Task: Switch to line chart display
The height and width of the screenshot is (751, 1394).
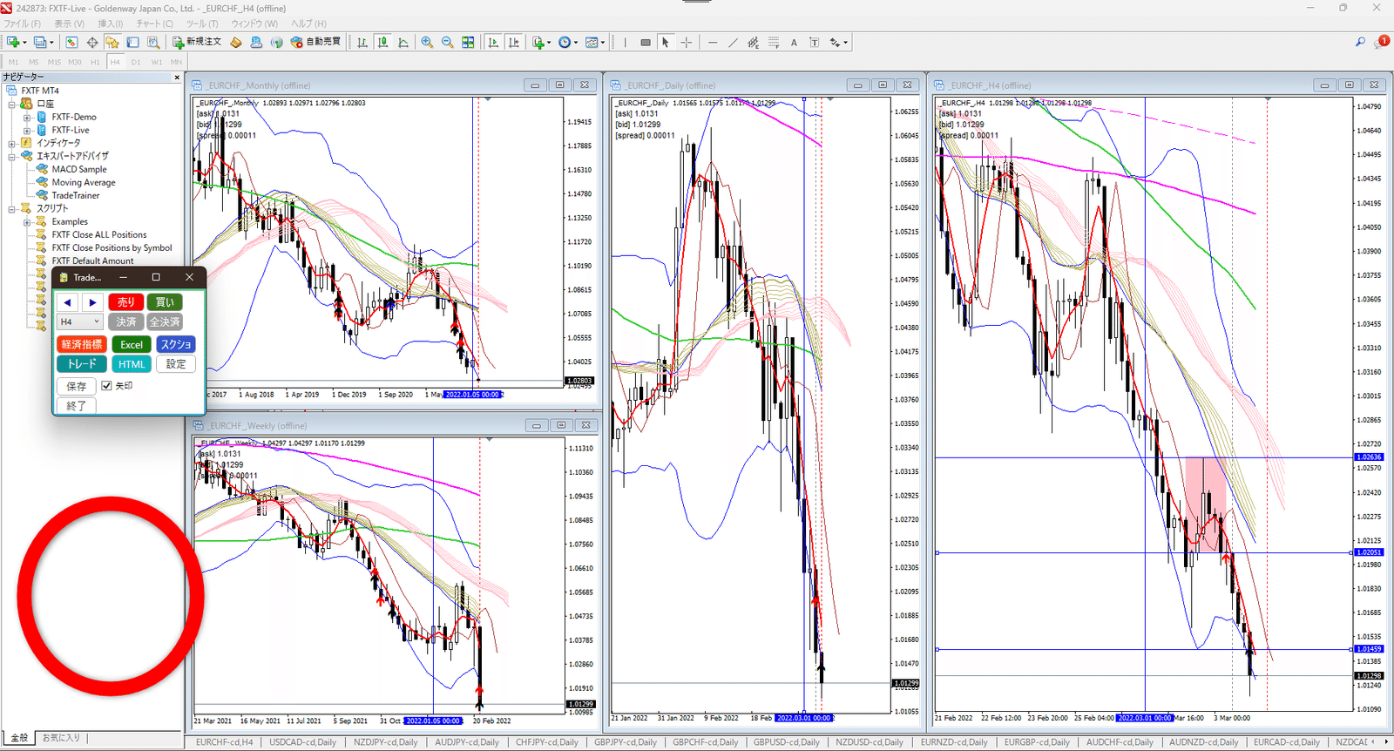Action: [x=403, y=42]
